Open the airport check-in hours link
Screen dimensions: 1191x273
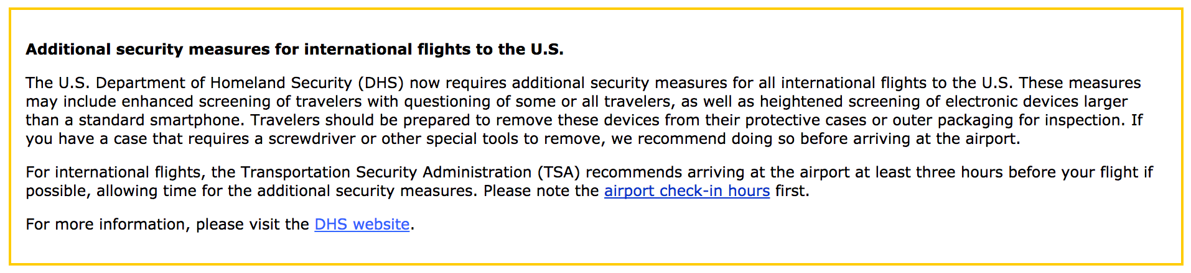(x=687, y=191)
